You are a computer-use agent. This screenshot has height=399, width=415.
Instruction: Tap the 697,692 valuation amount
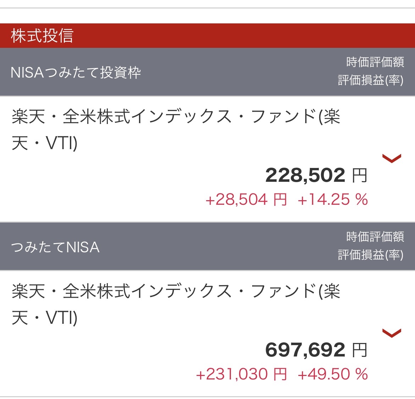coord(305,350)
